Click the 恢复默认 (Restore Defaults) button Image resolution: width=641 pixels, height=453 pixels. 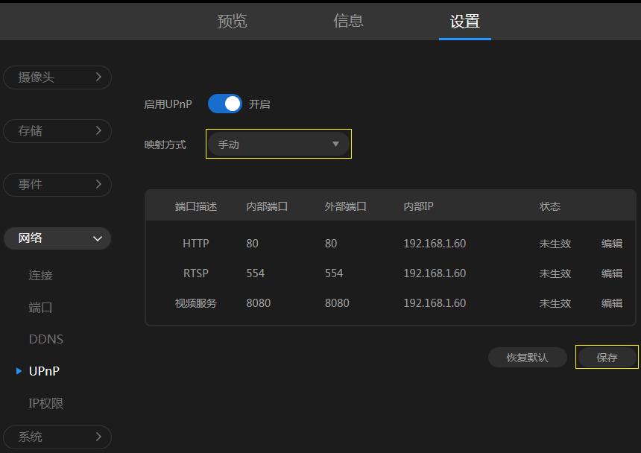pos(527,357)
